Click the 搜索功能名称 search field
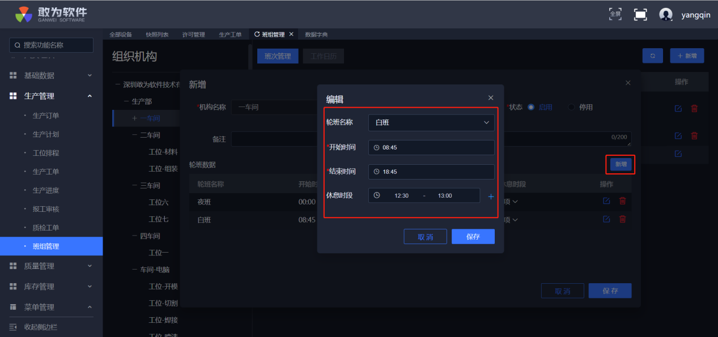Screen dimensions: 718x337 pos(51,45)
